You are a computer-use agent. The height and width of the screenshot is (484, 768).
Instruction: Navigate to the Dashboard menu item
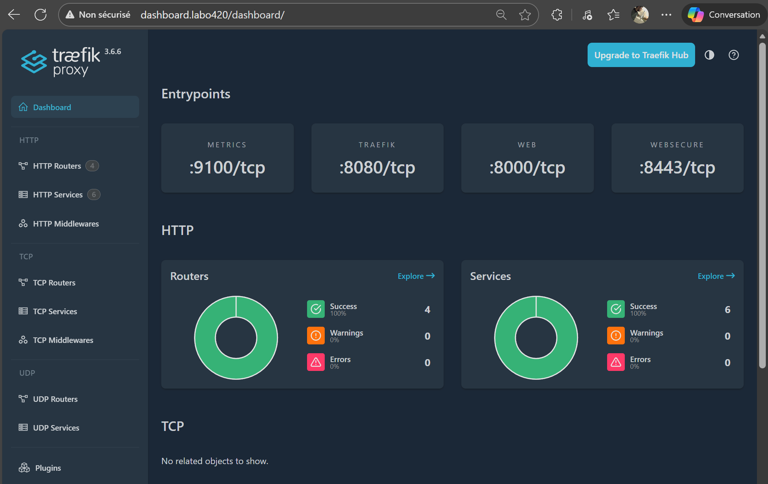(x=52, y=107)
